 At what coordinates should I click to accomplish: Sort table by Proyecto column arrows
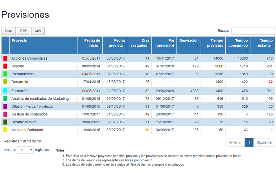[74, 41]
